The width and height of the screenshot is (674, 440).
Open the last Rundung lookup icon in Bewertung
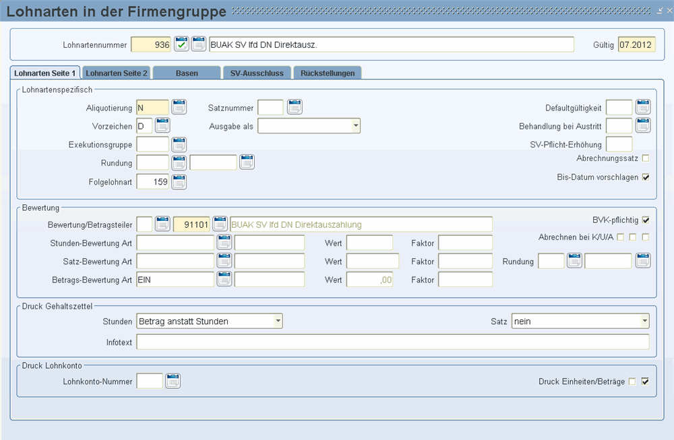click(643, 260)
